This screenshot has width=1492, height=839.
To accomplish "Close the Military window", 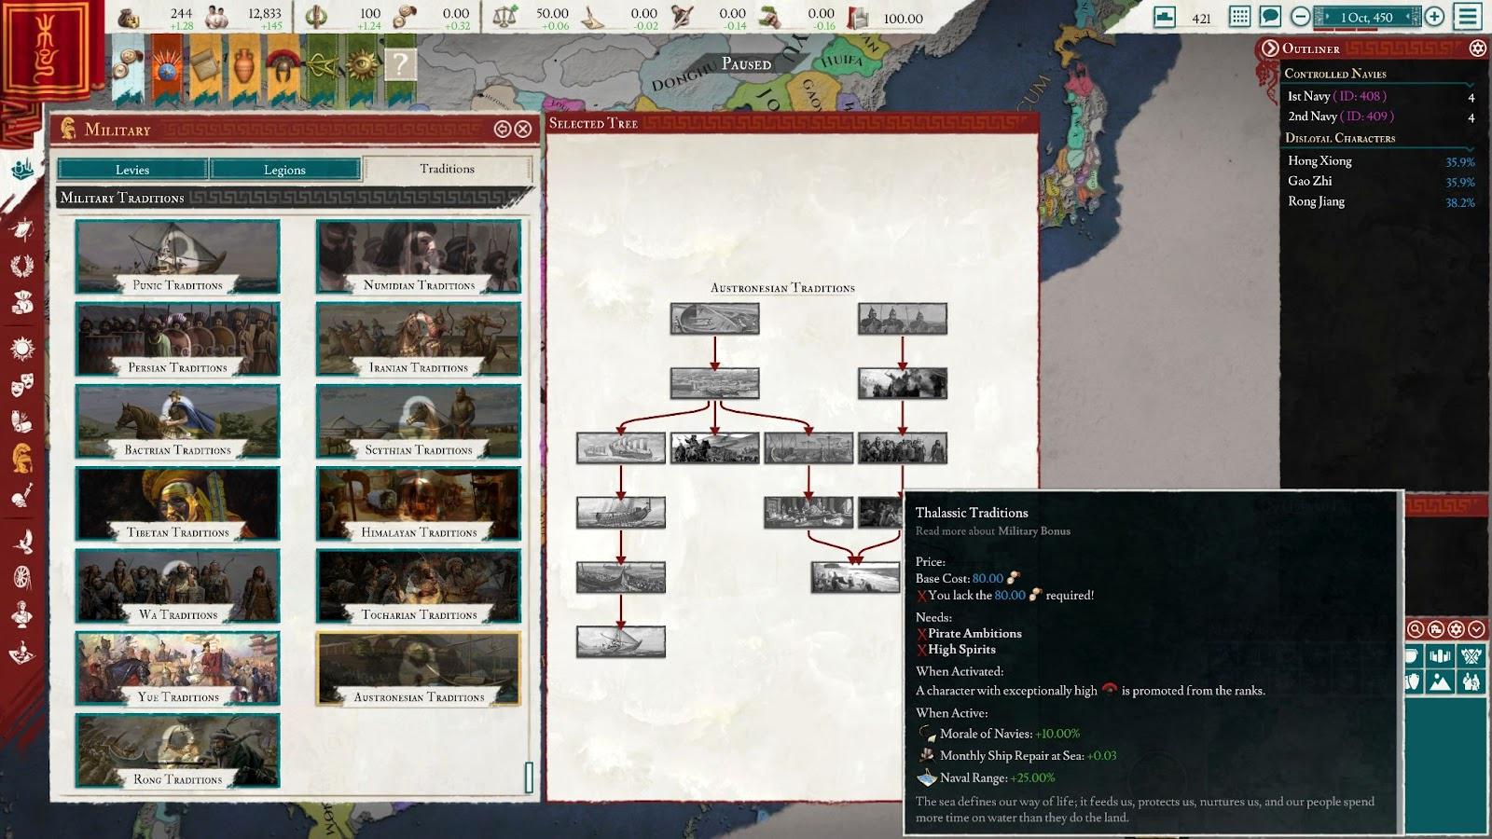I will pos(523,129).
